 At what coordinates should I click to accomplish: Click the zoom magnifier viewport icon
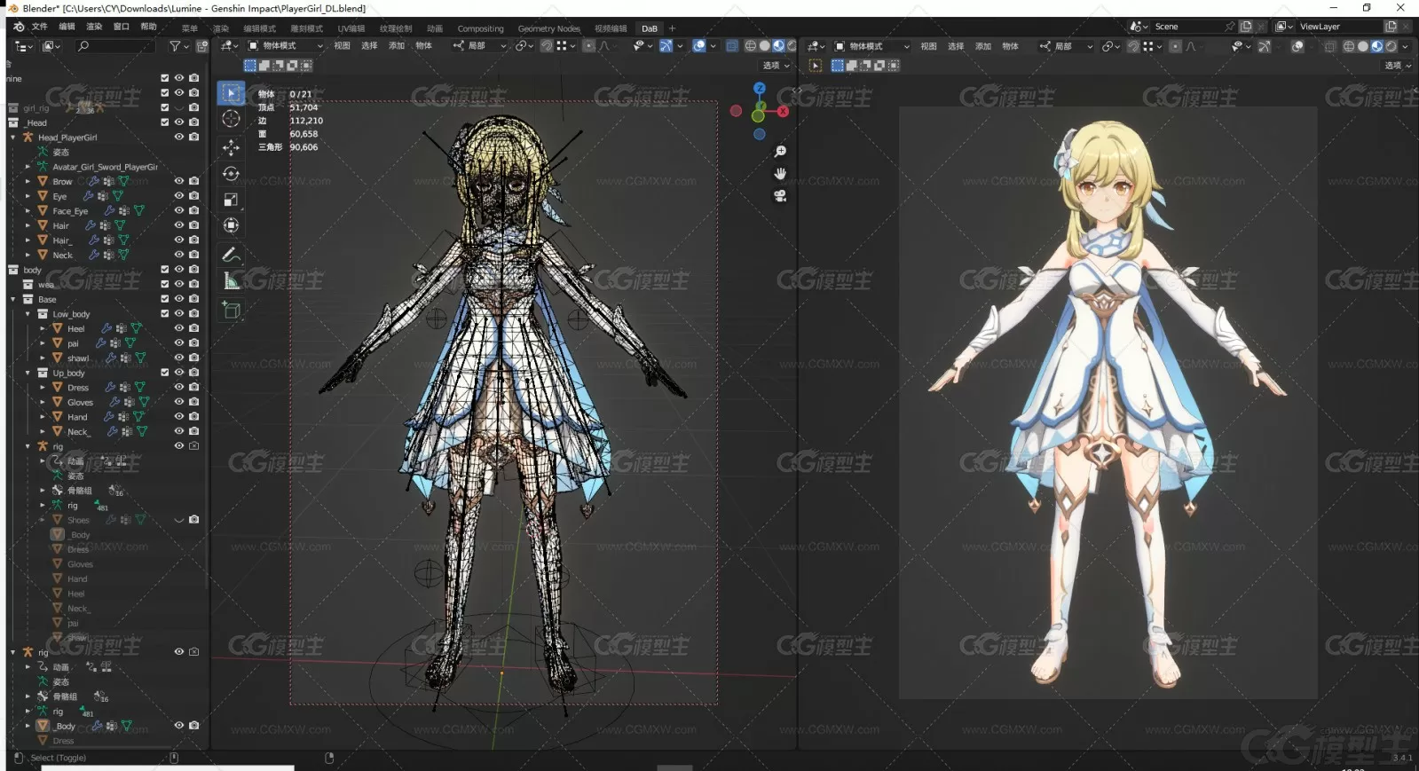(780, 152)
